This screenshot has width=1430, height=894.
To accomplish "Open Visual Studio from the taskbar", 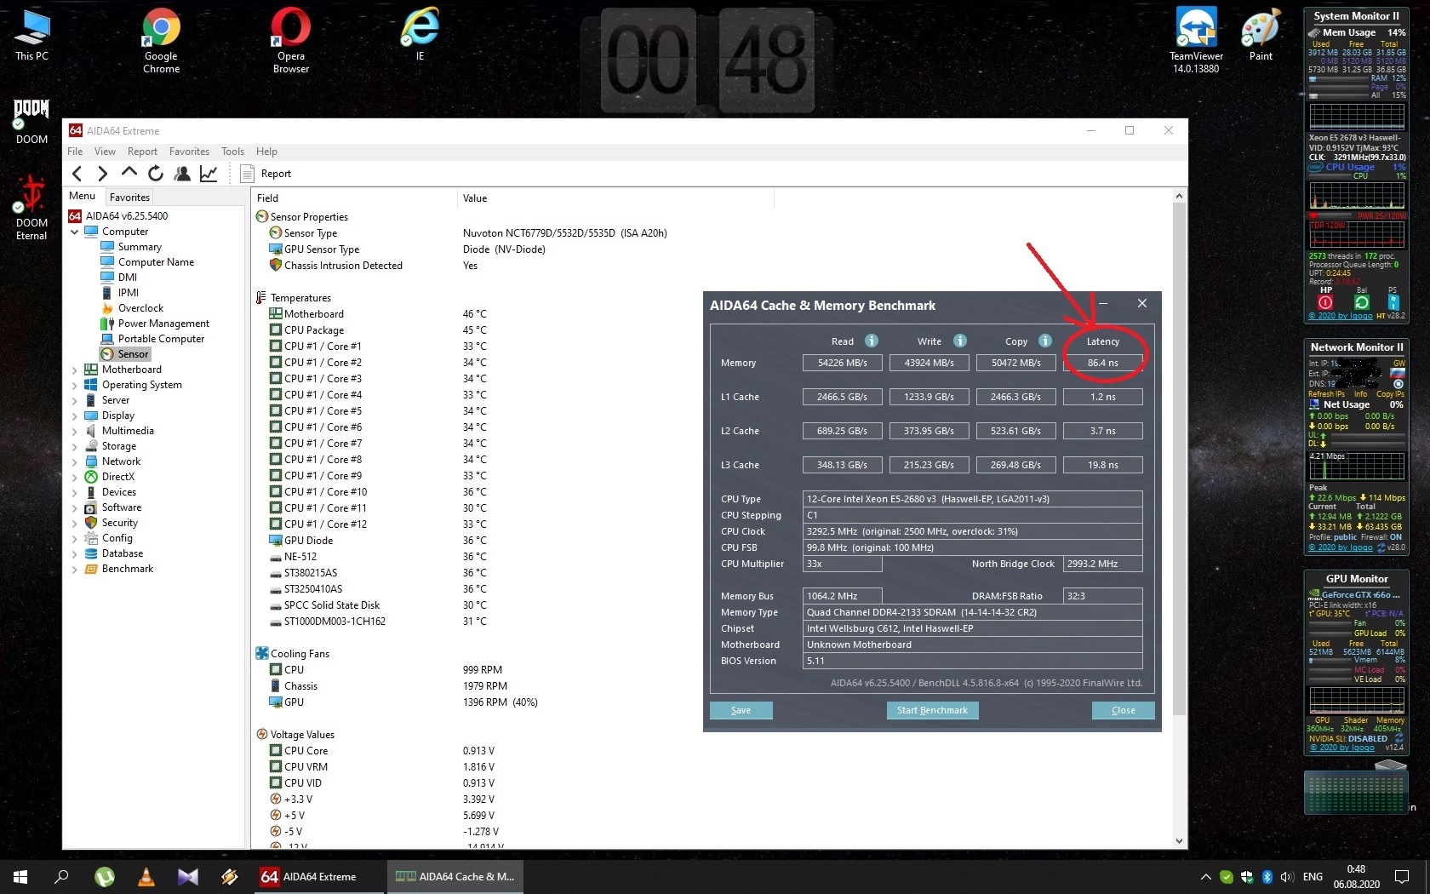I will pos(188,877).
